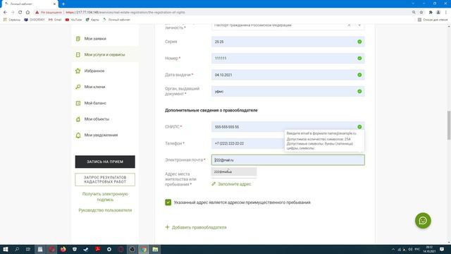Click the "СНИЛС" input field

click(288, 127)
